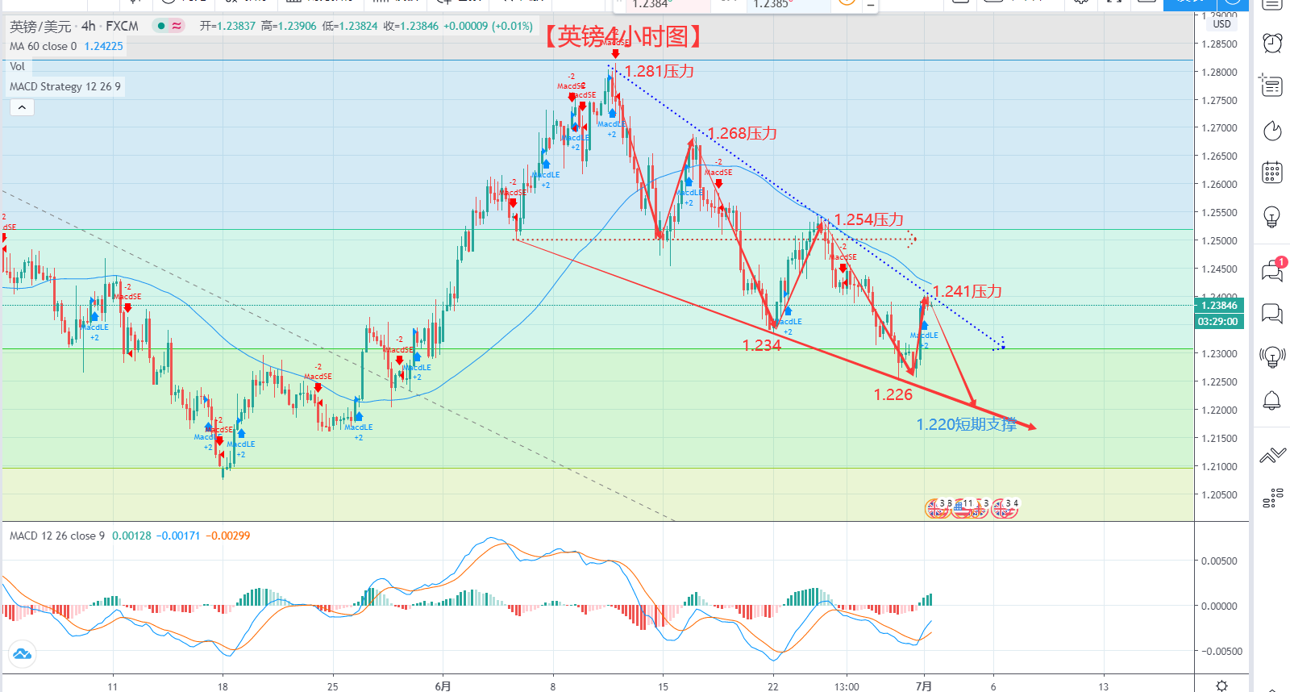Click the 1.241压力 annotation text

tap(967, 291)
